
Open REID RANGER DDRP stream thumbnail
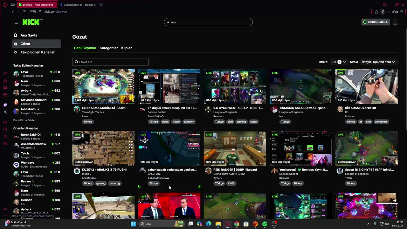[235, 148]
